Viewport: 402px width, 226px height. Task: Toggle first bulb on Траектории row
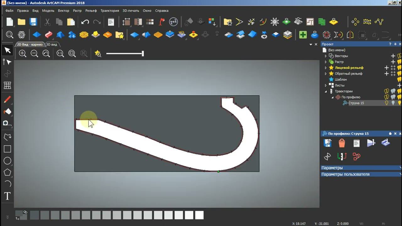click(x=387, y=91)
